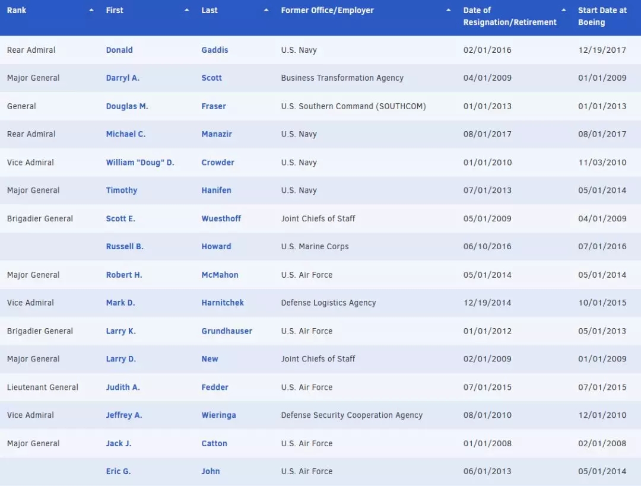Select "Defense Security Cooperation Agency" cell
641x486 pixels.
point(352,415)
